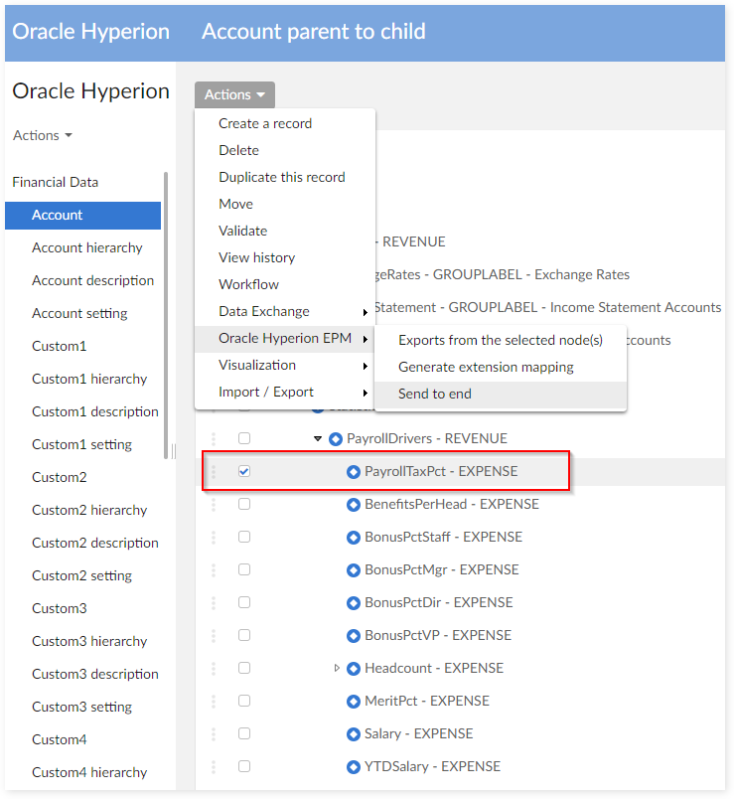734x799 pixels.
Task: Tick the BenefitsPerHead row checkbox
Action: pos(244,504)
